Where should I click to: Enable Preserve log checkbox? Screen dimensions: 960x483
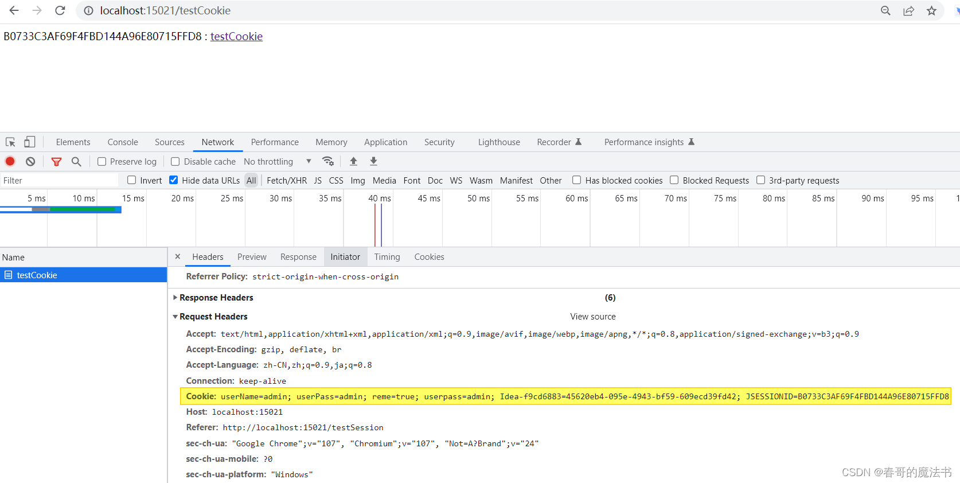coord(102,162)
